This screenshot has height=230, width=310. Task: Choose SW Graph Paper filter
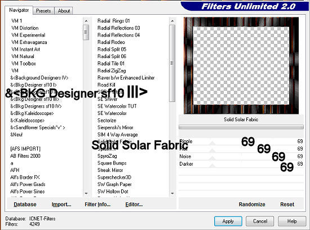pos(114,184)
